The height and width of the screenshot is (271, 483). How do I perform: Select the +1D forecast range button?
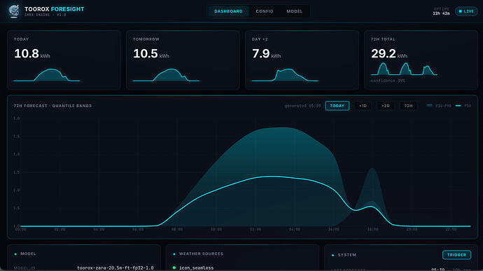click(x=363, y=106)
